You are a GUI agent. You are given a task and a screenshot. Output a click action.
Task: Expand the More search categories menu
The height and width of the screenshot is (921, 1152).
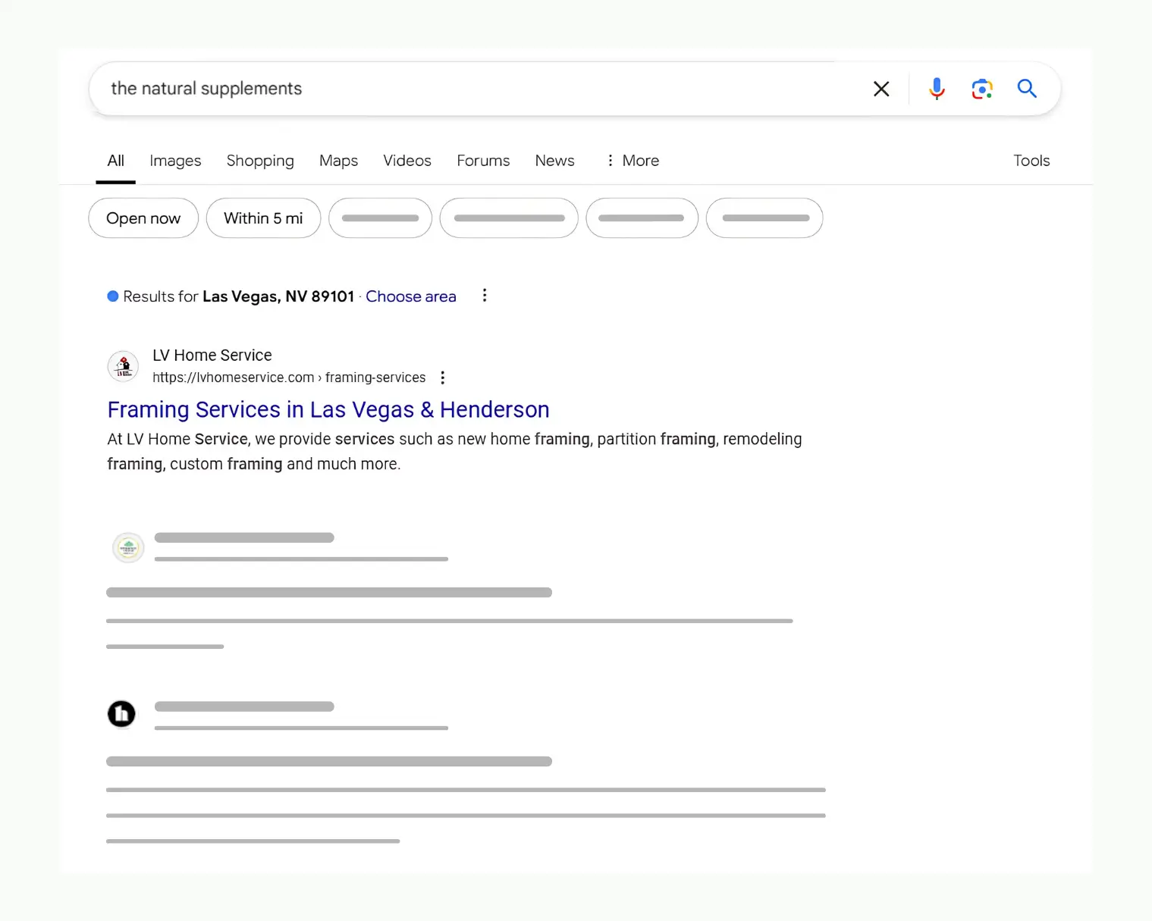[x=632, y=161]
